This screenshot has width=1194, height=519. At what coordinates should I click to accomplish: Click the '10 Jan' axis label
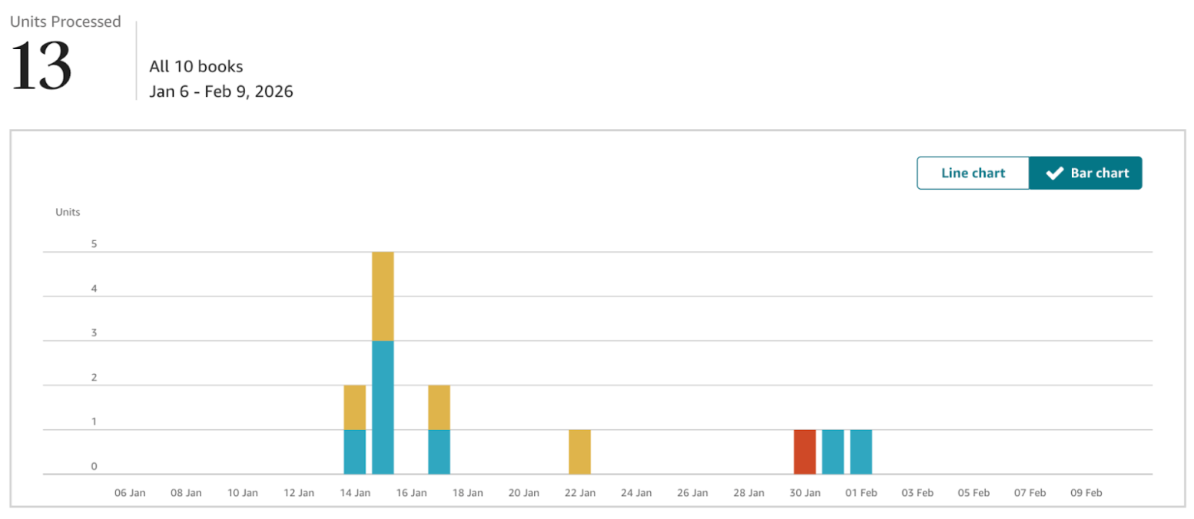click(242, 493)
